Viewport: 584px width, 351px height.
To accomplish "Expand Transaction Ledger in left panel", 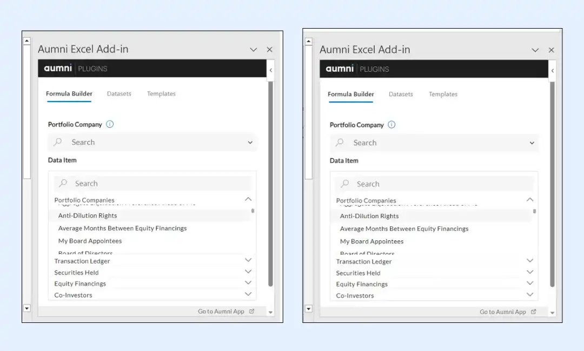I will pos(248,260).
